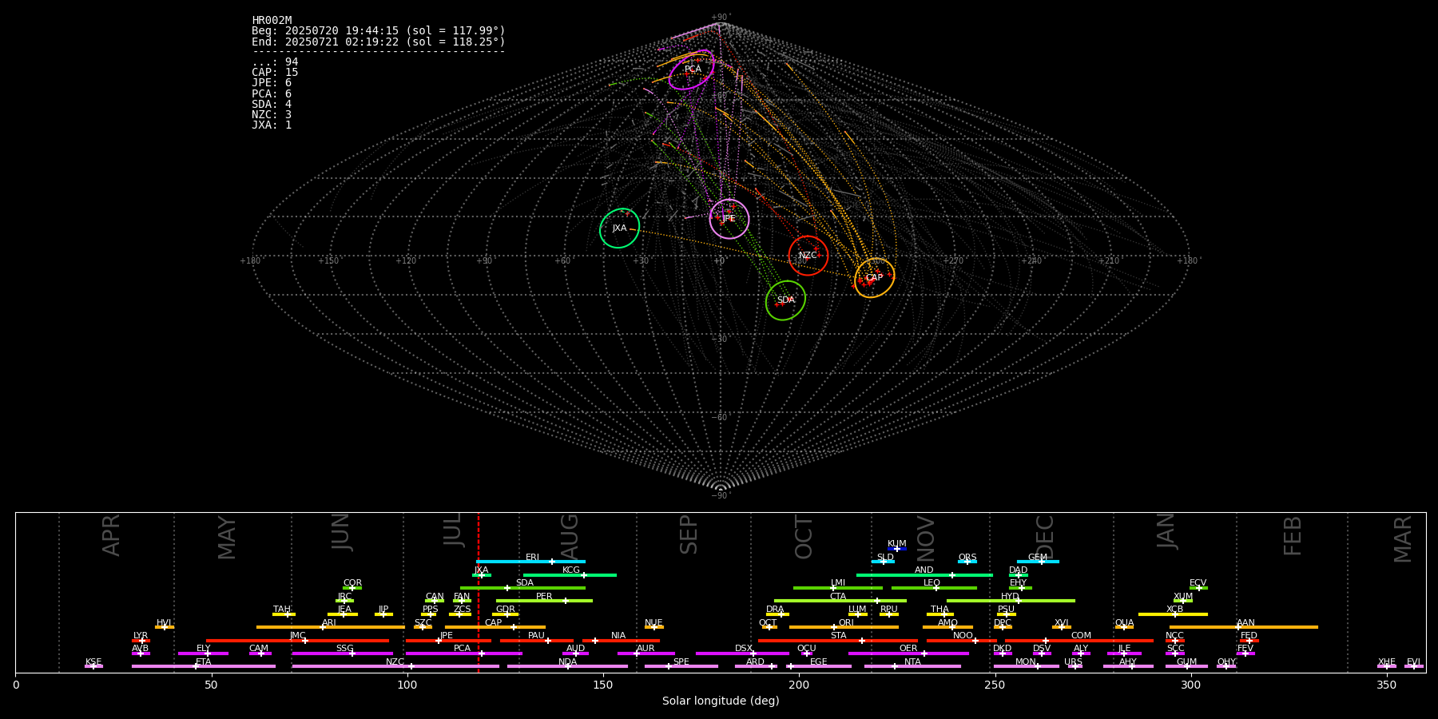
Task: Select the ORI shower bar in timeline
Action: pyautogui.click(x=844, y=627)
